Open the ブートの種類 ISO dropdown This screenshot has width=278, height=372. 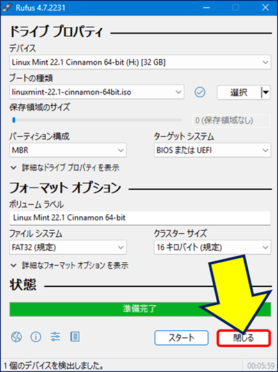[x=97, y=92]
